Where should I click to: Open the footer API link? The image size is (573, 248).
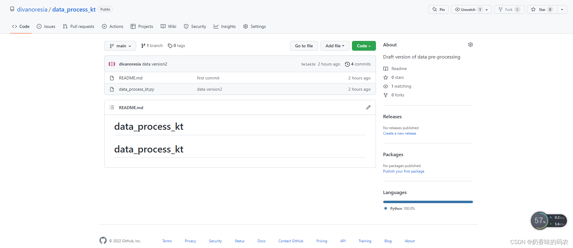pos(343,241)
